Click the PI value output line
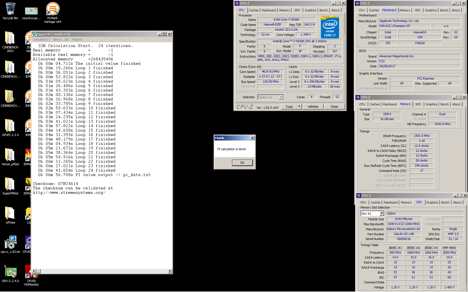468x292 pixels. pos(94,175)
